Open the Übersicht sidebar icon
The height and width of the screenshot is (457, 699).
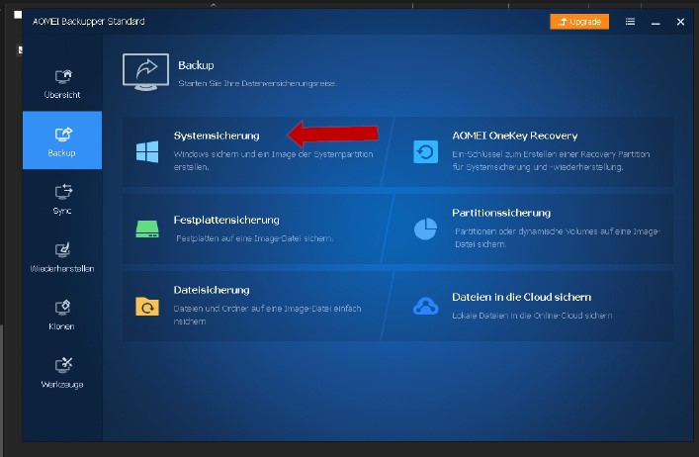[x=63, y=77]
